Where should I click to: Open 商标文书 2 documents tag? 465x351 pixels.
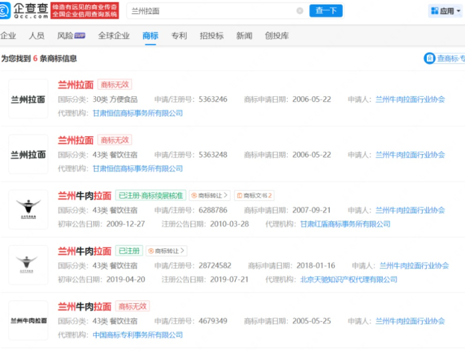(254, 196)
